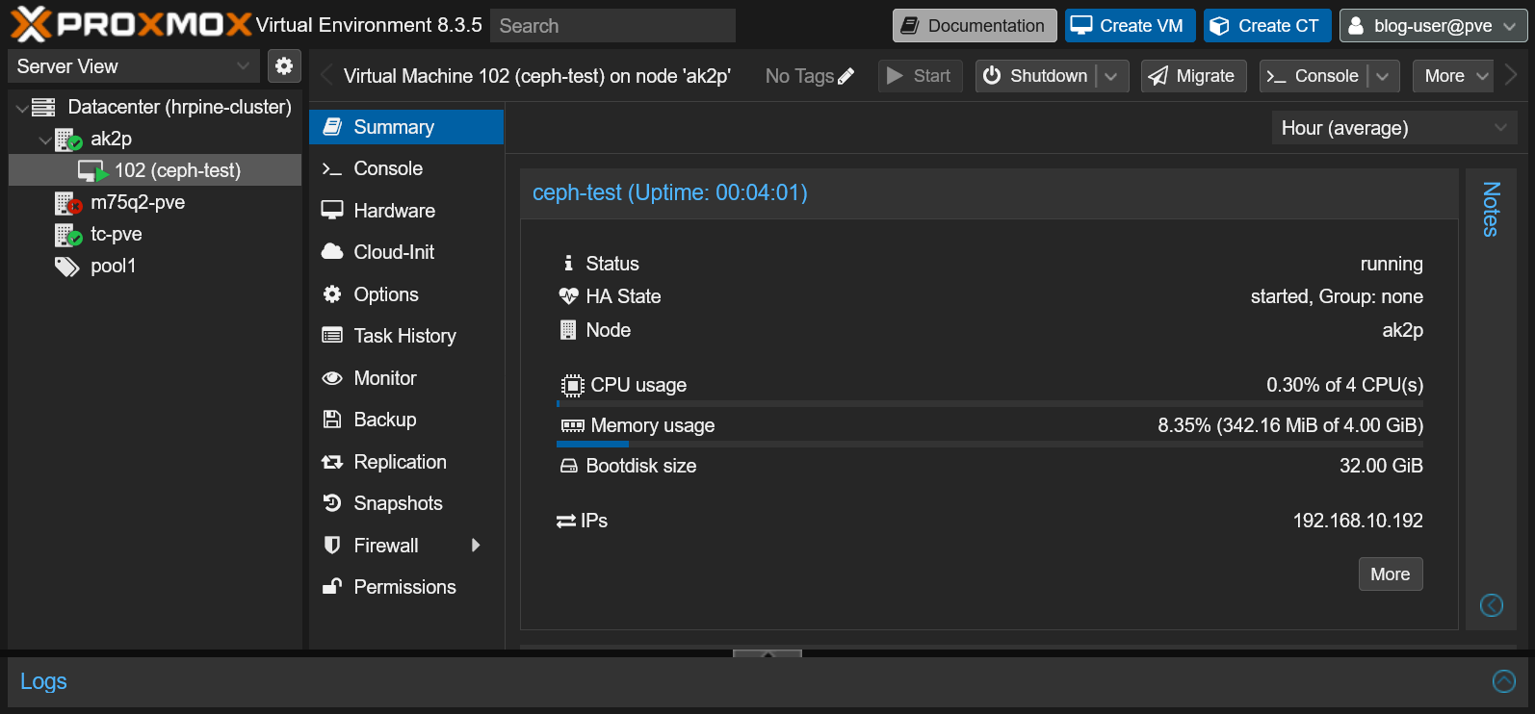Screen dimensions: 1535x714
Task: Click the Start button
Action: click(x=920, y=76)
